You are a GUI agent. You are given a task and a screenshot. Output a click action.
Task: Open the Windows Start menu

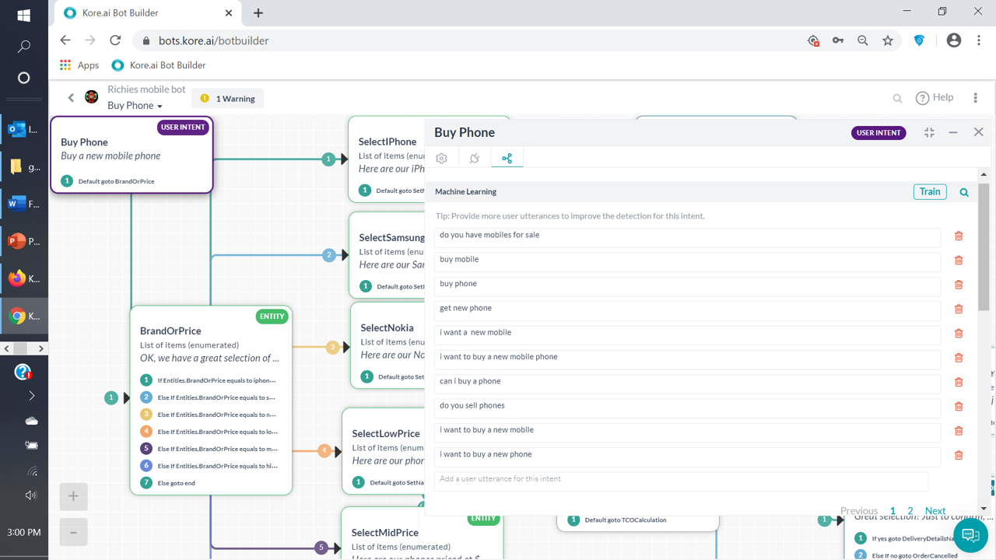pyautogui.click(x=23, y=16)
